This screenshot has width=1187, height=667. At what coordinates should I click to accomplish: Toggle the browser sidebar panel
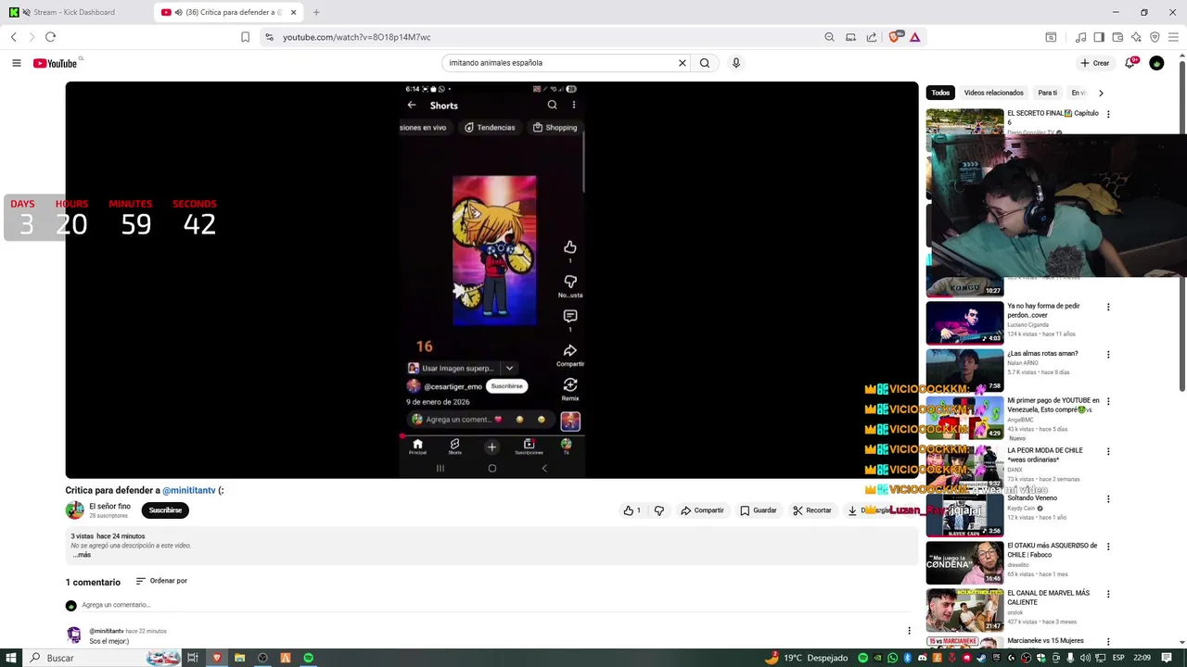[x=1099, y=37]
